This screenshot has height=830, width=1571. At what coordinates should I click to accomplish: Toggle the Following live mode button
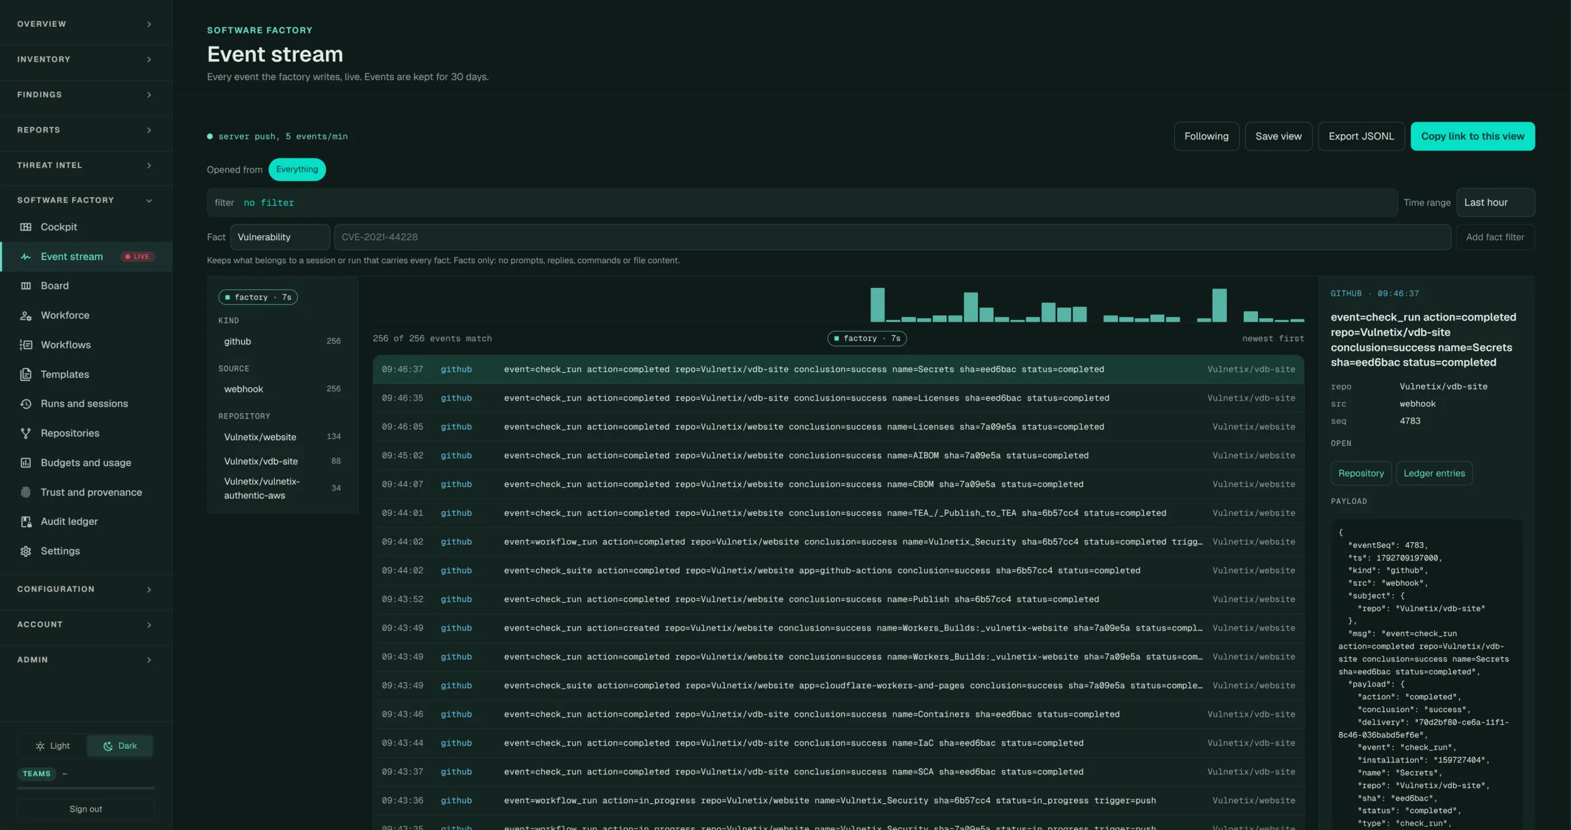[x=1206, y=136]
